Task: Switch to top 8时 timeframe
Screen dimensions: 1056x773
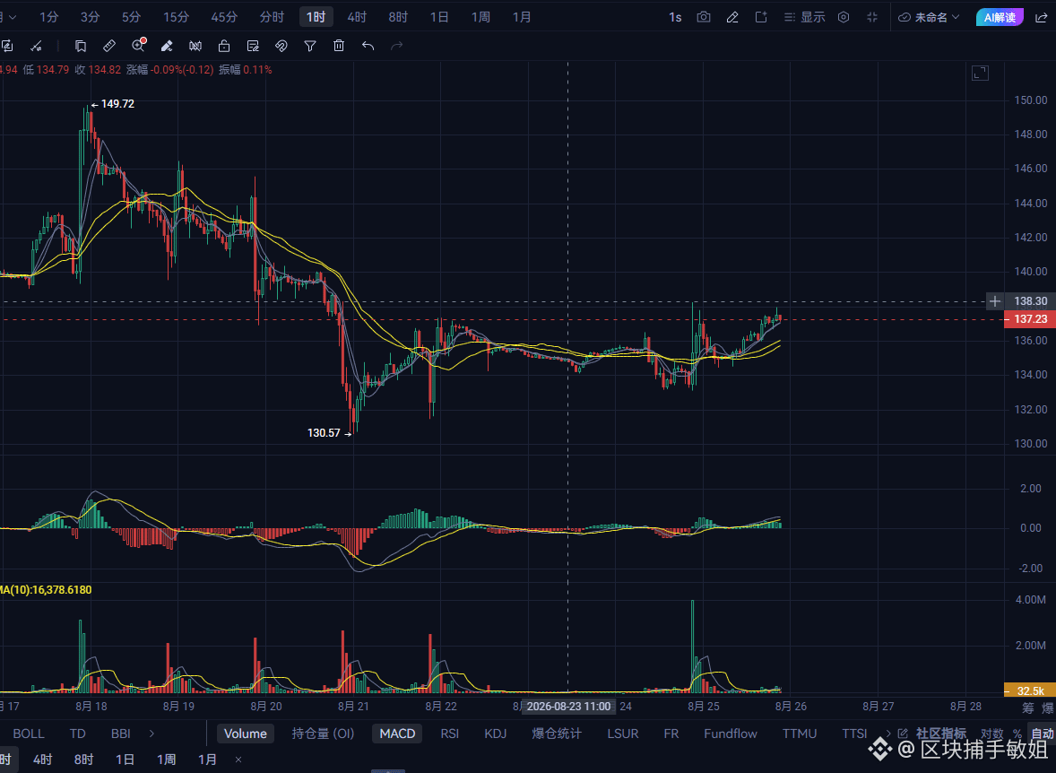Action: click(398, 17)
